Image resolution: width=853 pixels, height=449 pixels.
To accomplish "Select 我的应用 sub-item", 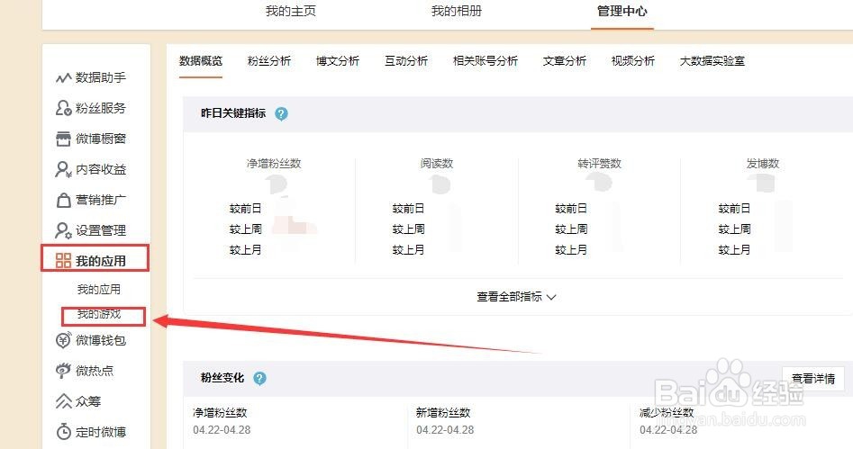I will point(98,289).
